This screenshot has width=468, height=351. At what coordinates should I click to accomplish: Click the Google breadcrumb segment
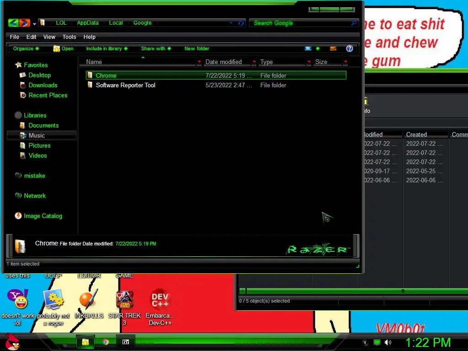(143, 23)
